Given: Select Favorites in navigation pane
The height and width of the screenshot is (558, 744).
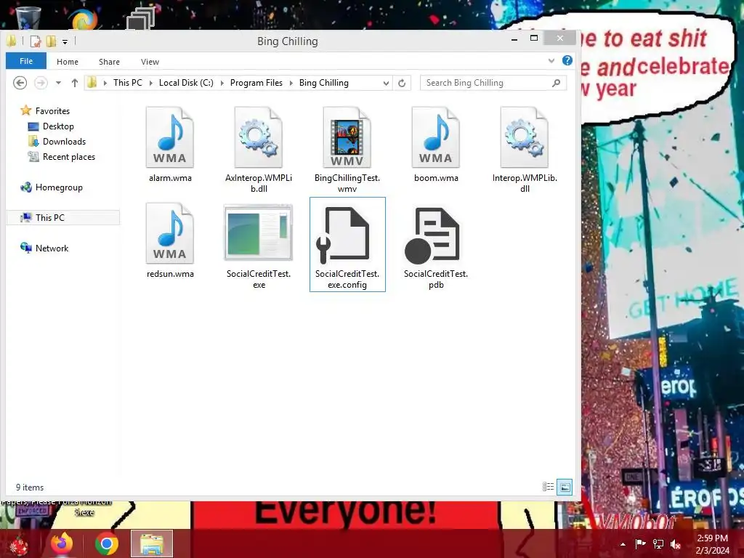Looking at the screenshot, I should 52,111.
